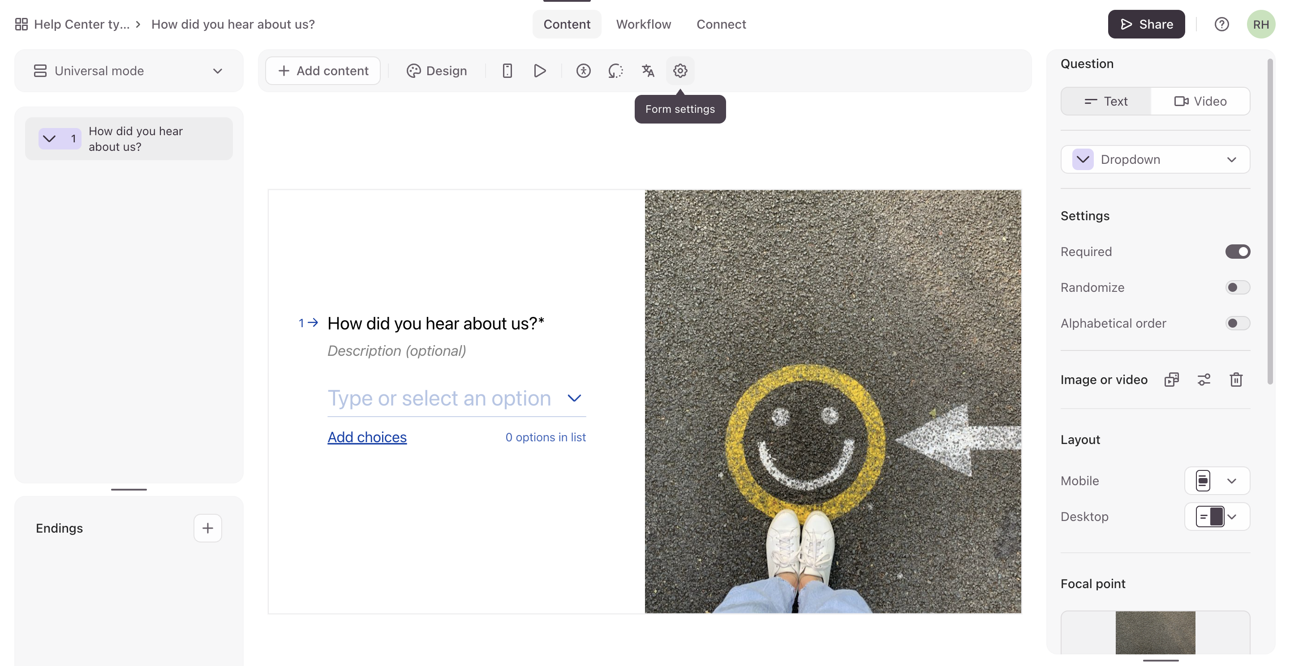The height and width of the screenshot is (666, 1290).
Task: Switch question to Text mode
Action: (1106, 101)
